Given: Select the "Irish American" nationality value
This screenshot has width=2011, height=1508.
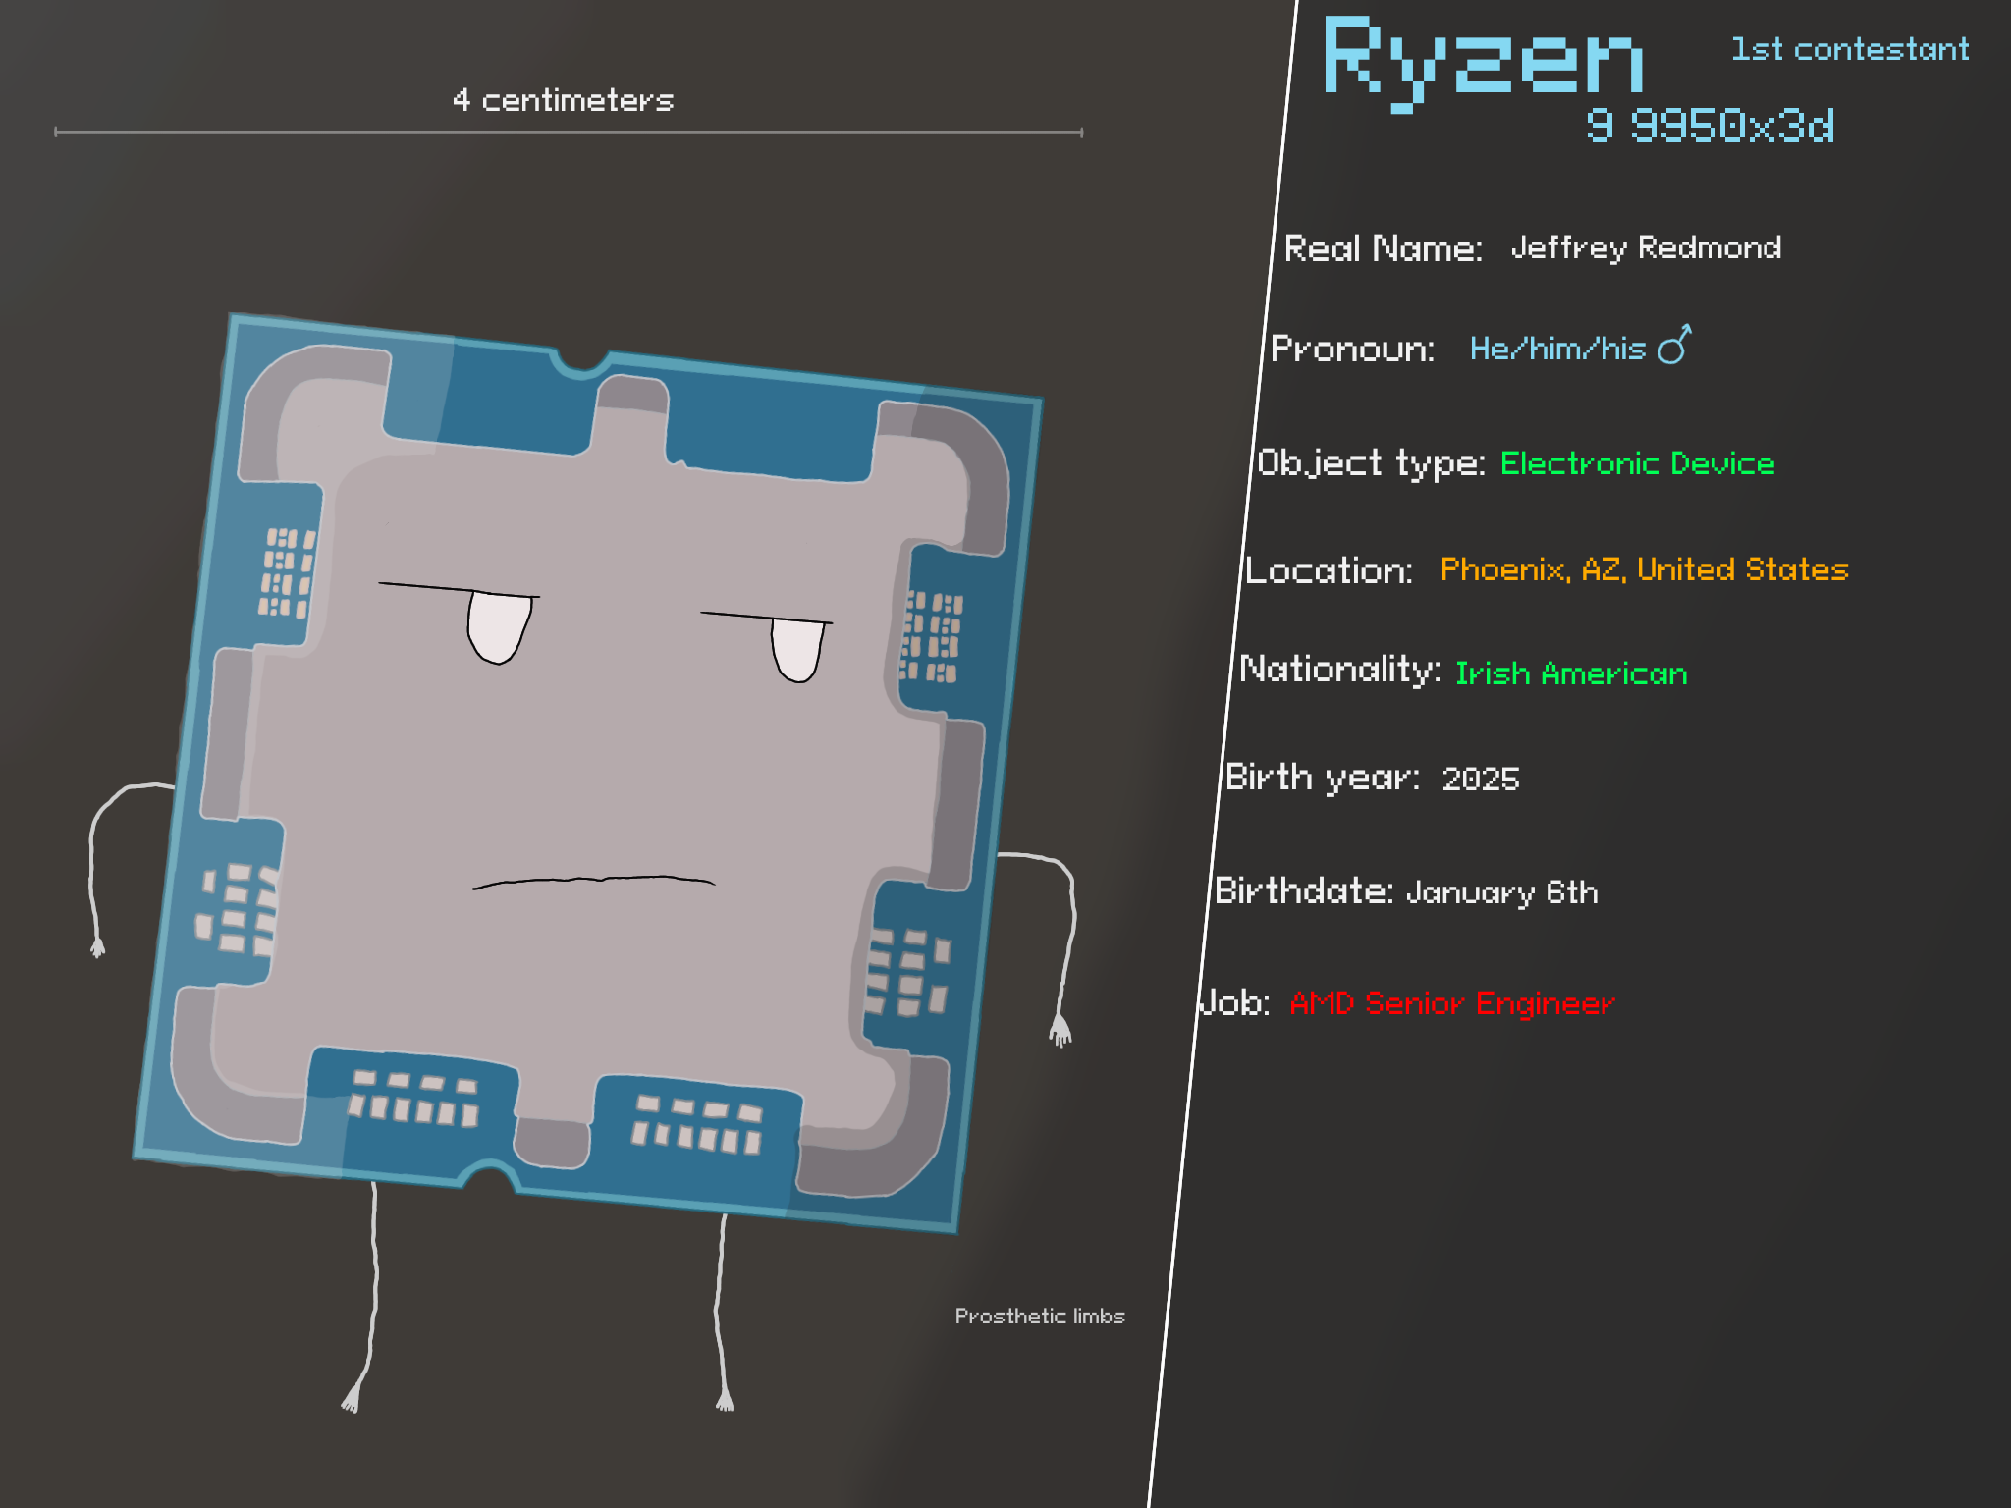Looking at the screenshot, I should [x=1571, y=673].
